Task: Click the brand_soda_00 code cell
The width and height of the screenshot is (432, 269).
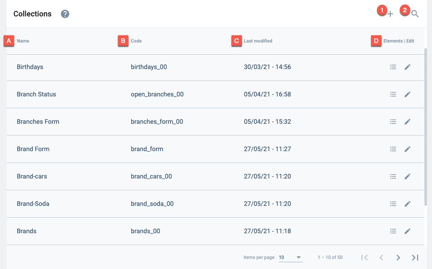Action: pyautogui.click(x=152, y=204)
